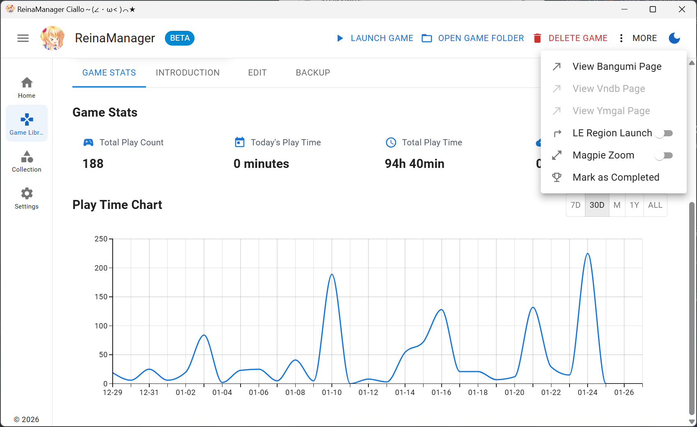Click the scrollbar down arrow
The width and height of the screenshot is (697, 427).
tap(692, 422)
